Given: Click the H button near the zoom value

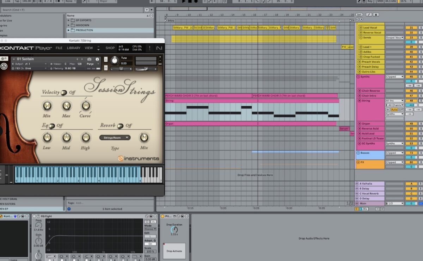Looking at the screenshot, I should pos(378,209).
